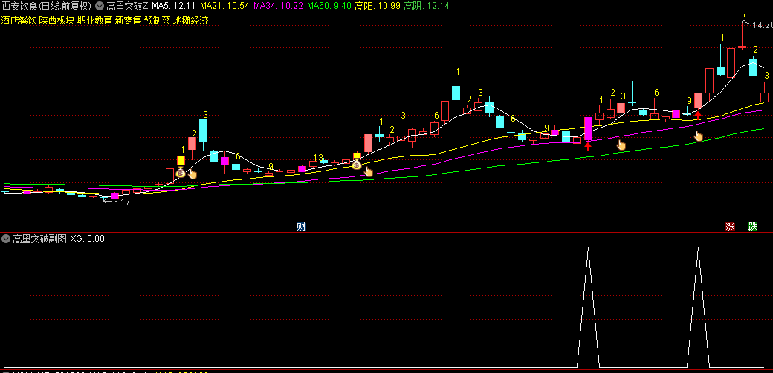Select the MA5: 12.11 value
Image resolution: width=773 pixels, height=373 pixels.
tap(173, 7)
